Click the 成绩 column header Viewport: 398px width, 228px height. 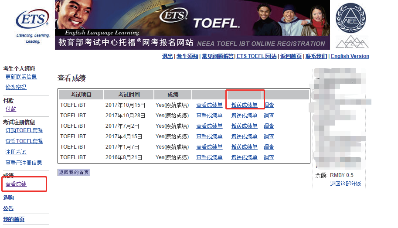pyautogui.click(x=173, y=95)
